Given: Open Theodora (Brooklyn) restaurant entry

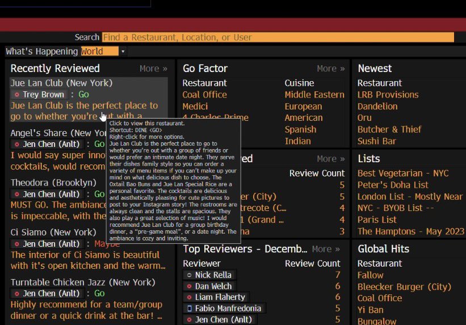Looking at the screenshot, I should [x=53, y=183].
